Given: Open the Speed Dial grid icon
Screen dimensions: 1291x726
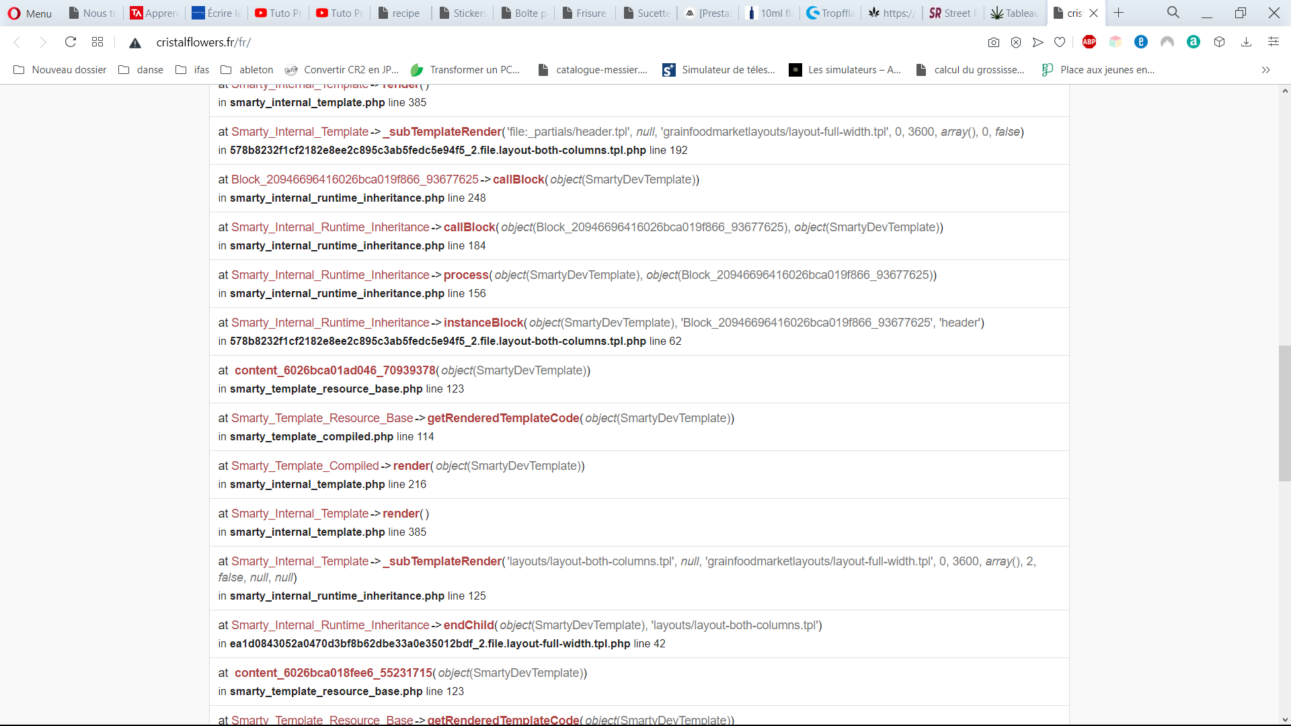Looking at the screenshot, I should click(x=97, y=42).
